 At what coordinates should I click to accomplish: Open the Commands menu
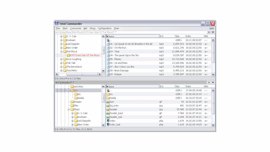75,28
